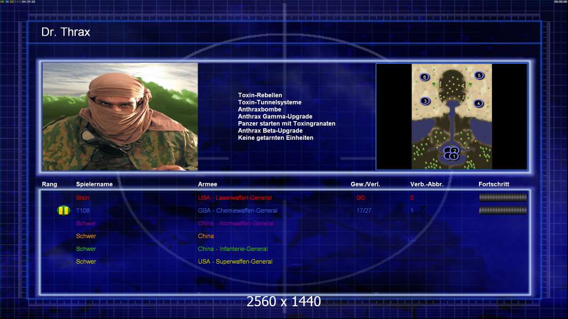Click start position marker 1 on map
Image resolution: width=568 pixels, height=319 pixels.
pos(453,156)
